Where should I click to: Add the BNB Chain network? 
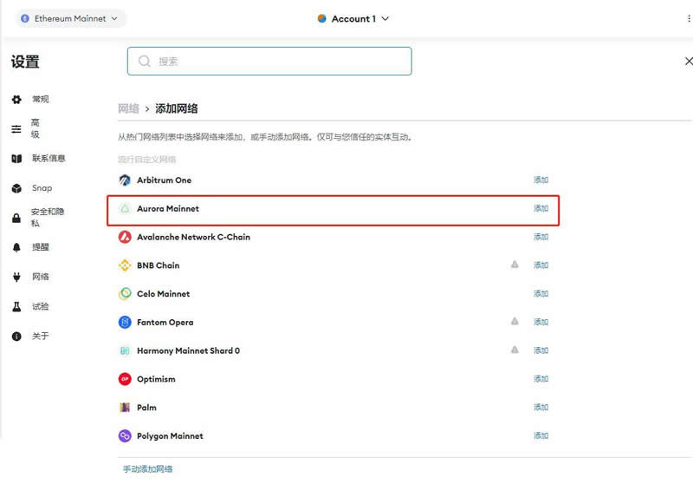541,265
